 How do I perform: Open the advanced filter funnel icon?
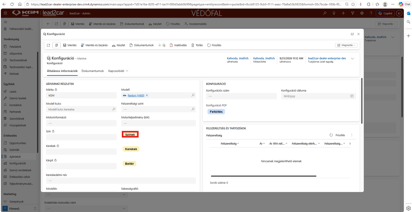pyautogui.click(x=353, y=13)
